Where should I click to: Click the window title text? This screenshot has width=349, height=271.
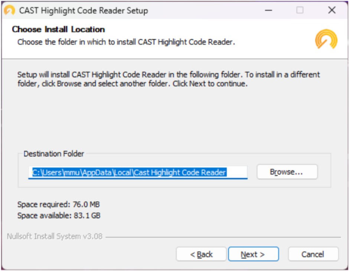point(84,10)
